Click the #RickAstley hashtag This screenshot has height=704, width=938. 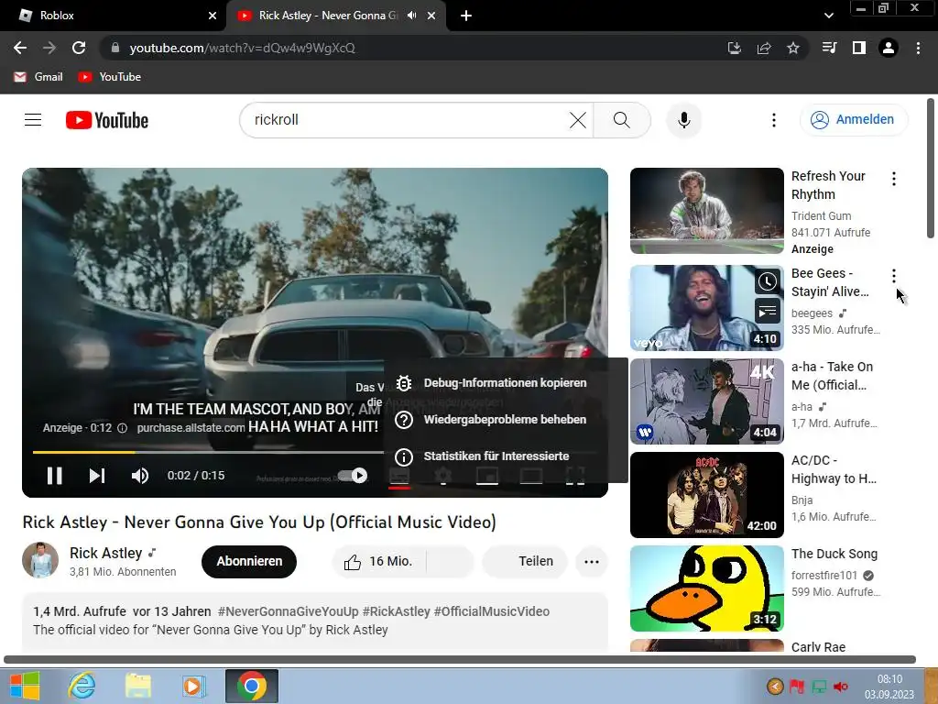pyautogui.click(x=396, y=611)
